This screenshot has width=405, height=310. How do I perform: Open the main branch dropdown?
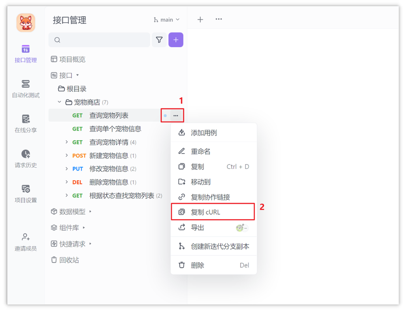click(x=166, y=19)
